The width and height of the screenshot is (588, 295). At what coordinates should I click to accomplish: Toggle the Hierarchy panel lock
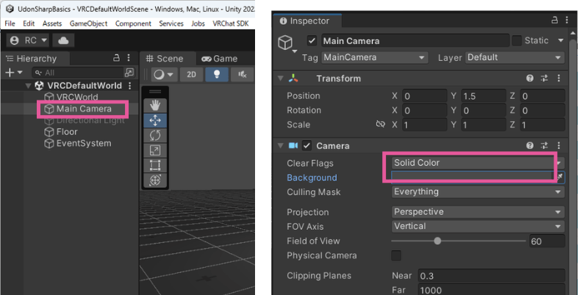tap(117, 58)
